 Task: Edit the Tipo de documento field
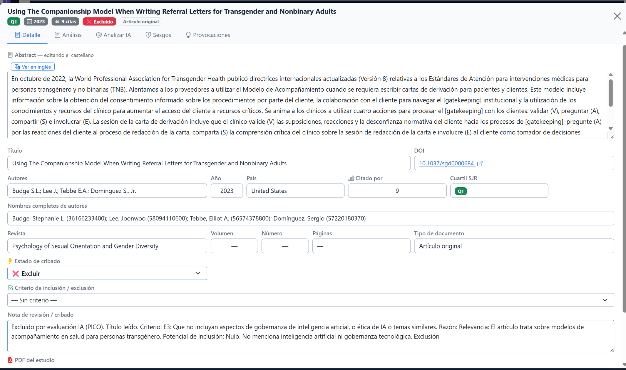click(514, 246)
